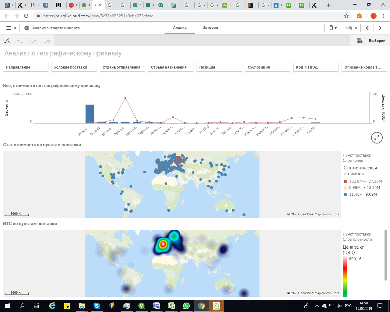
Task: Open the Страна назначения filter
Action: tap(171, 67)
